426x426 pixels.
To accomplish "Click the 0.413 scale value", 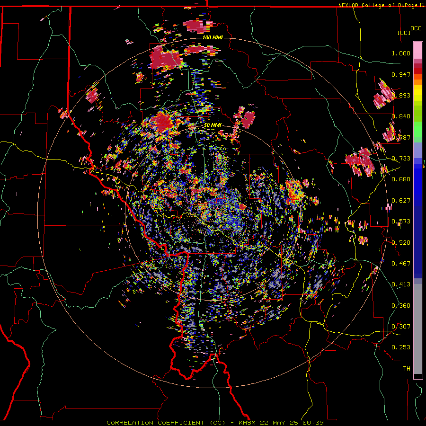I will click(401, 284).
